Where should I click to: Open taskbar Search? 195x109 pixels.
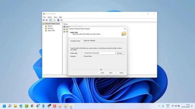[x=10, y=106]
